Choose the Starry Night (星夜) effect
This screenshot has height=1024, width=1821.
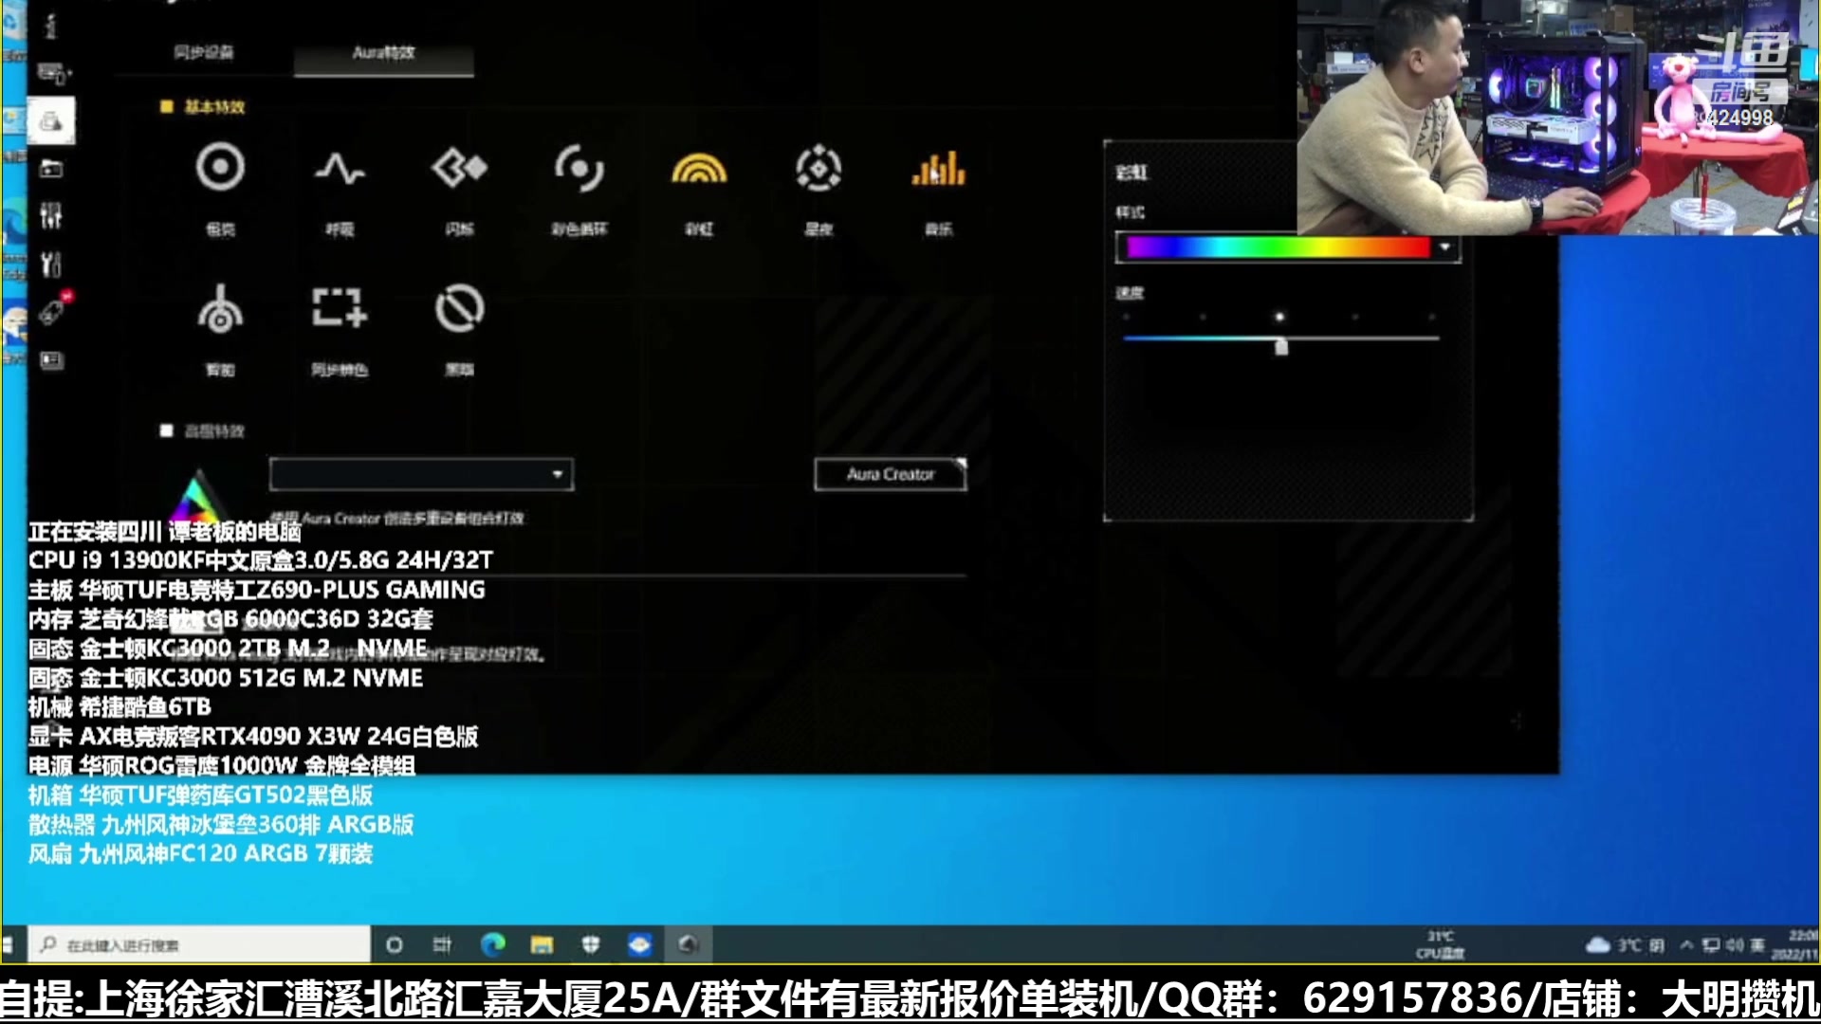click(819, 169)
